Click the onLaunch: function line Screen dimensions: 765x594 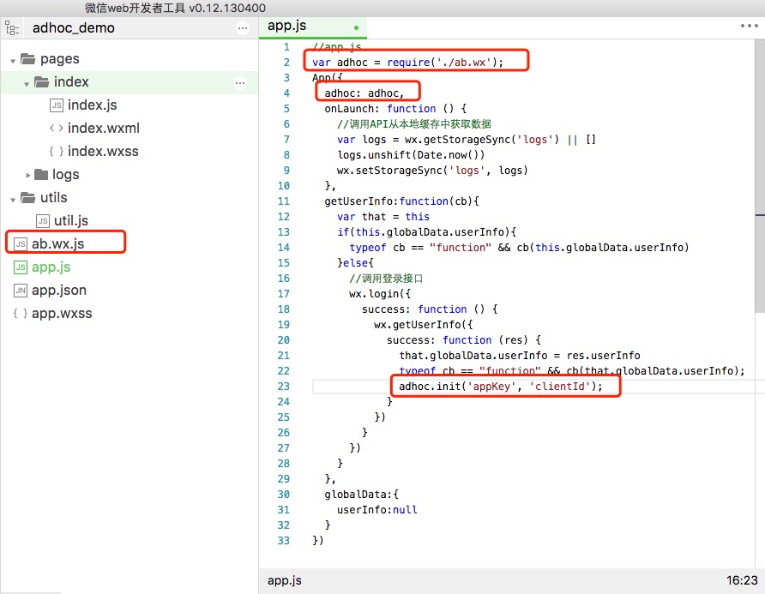[395, 109]
